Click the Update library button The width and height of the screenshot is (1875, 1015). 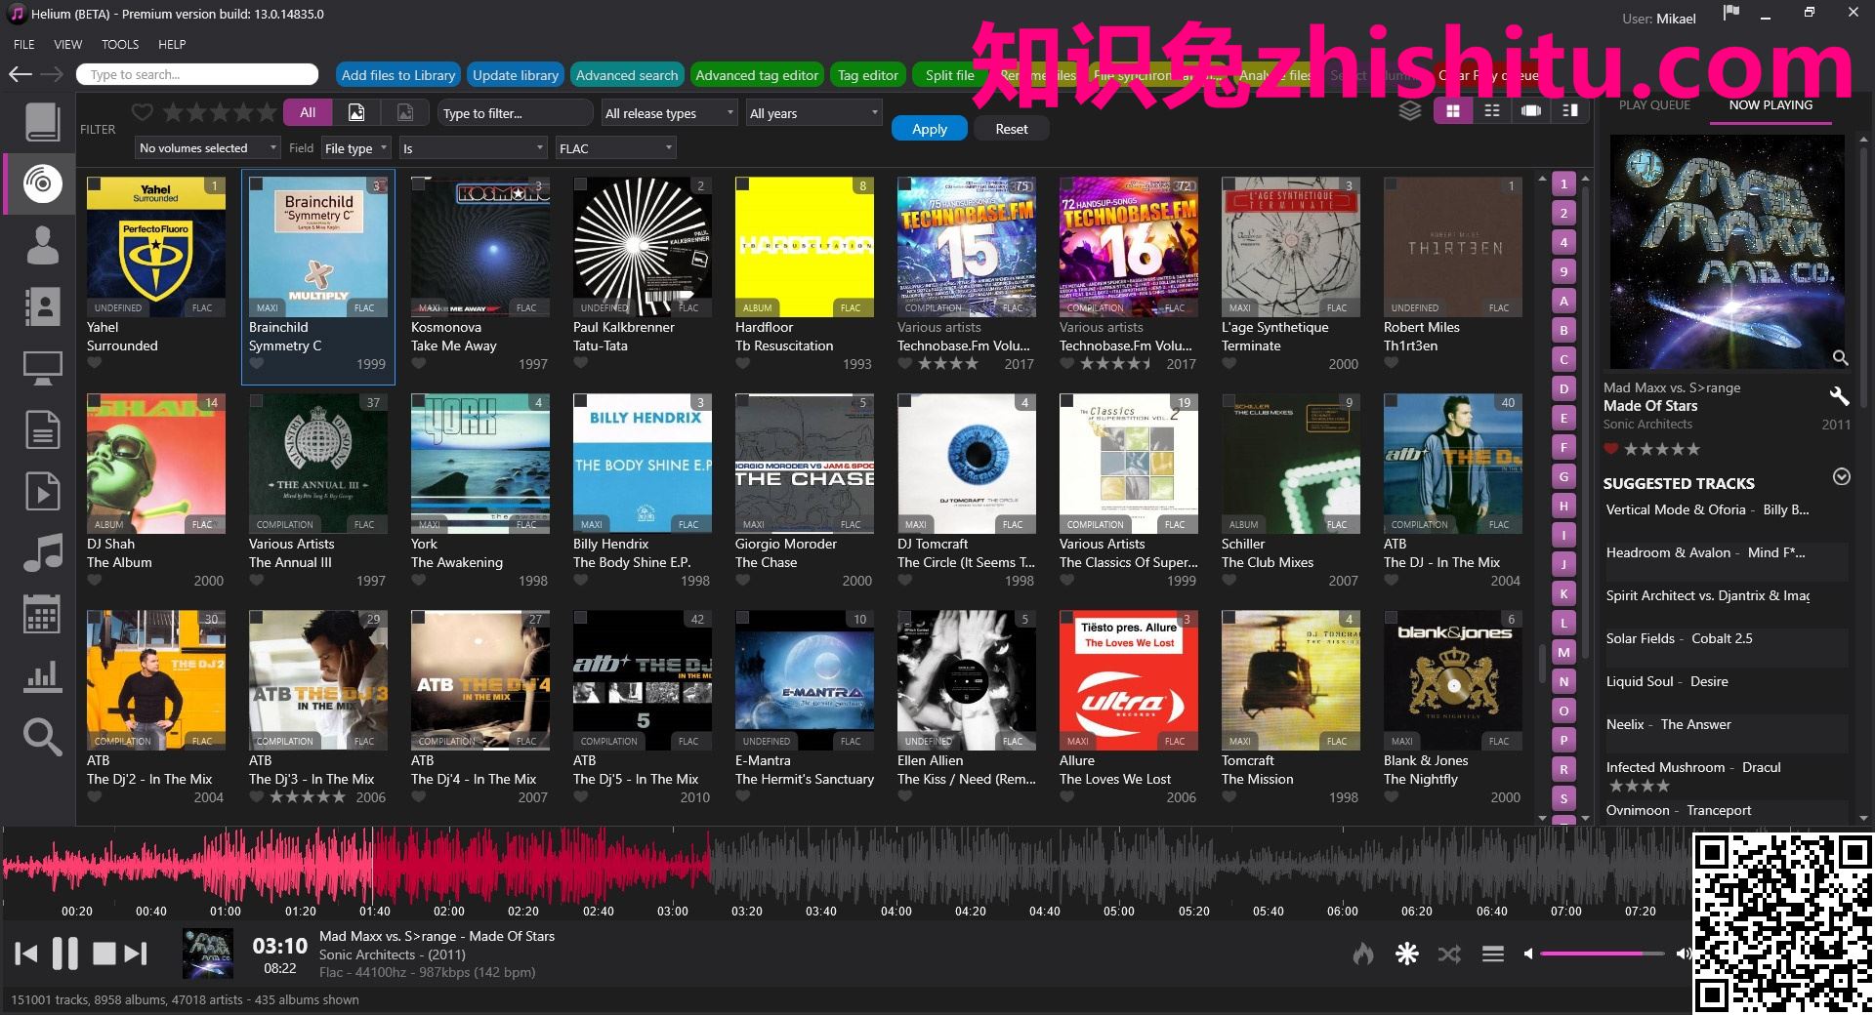516,75
